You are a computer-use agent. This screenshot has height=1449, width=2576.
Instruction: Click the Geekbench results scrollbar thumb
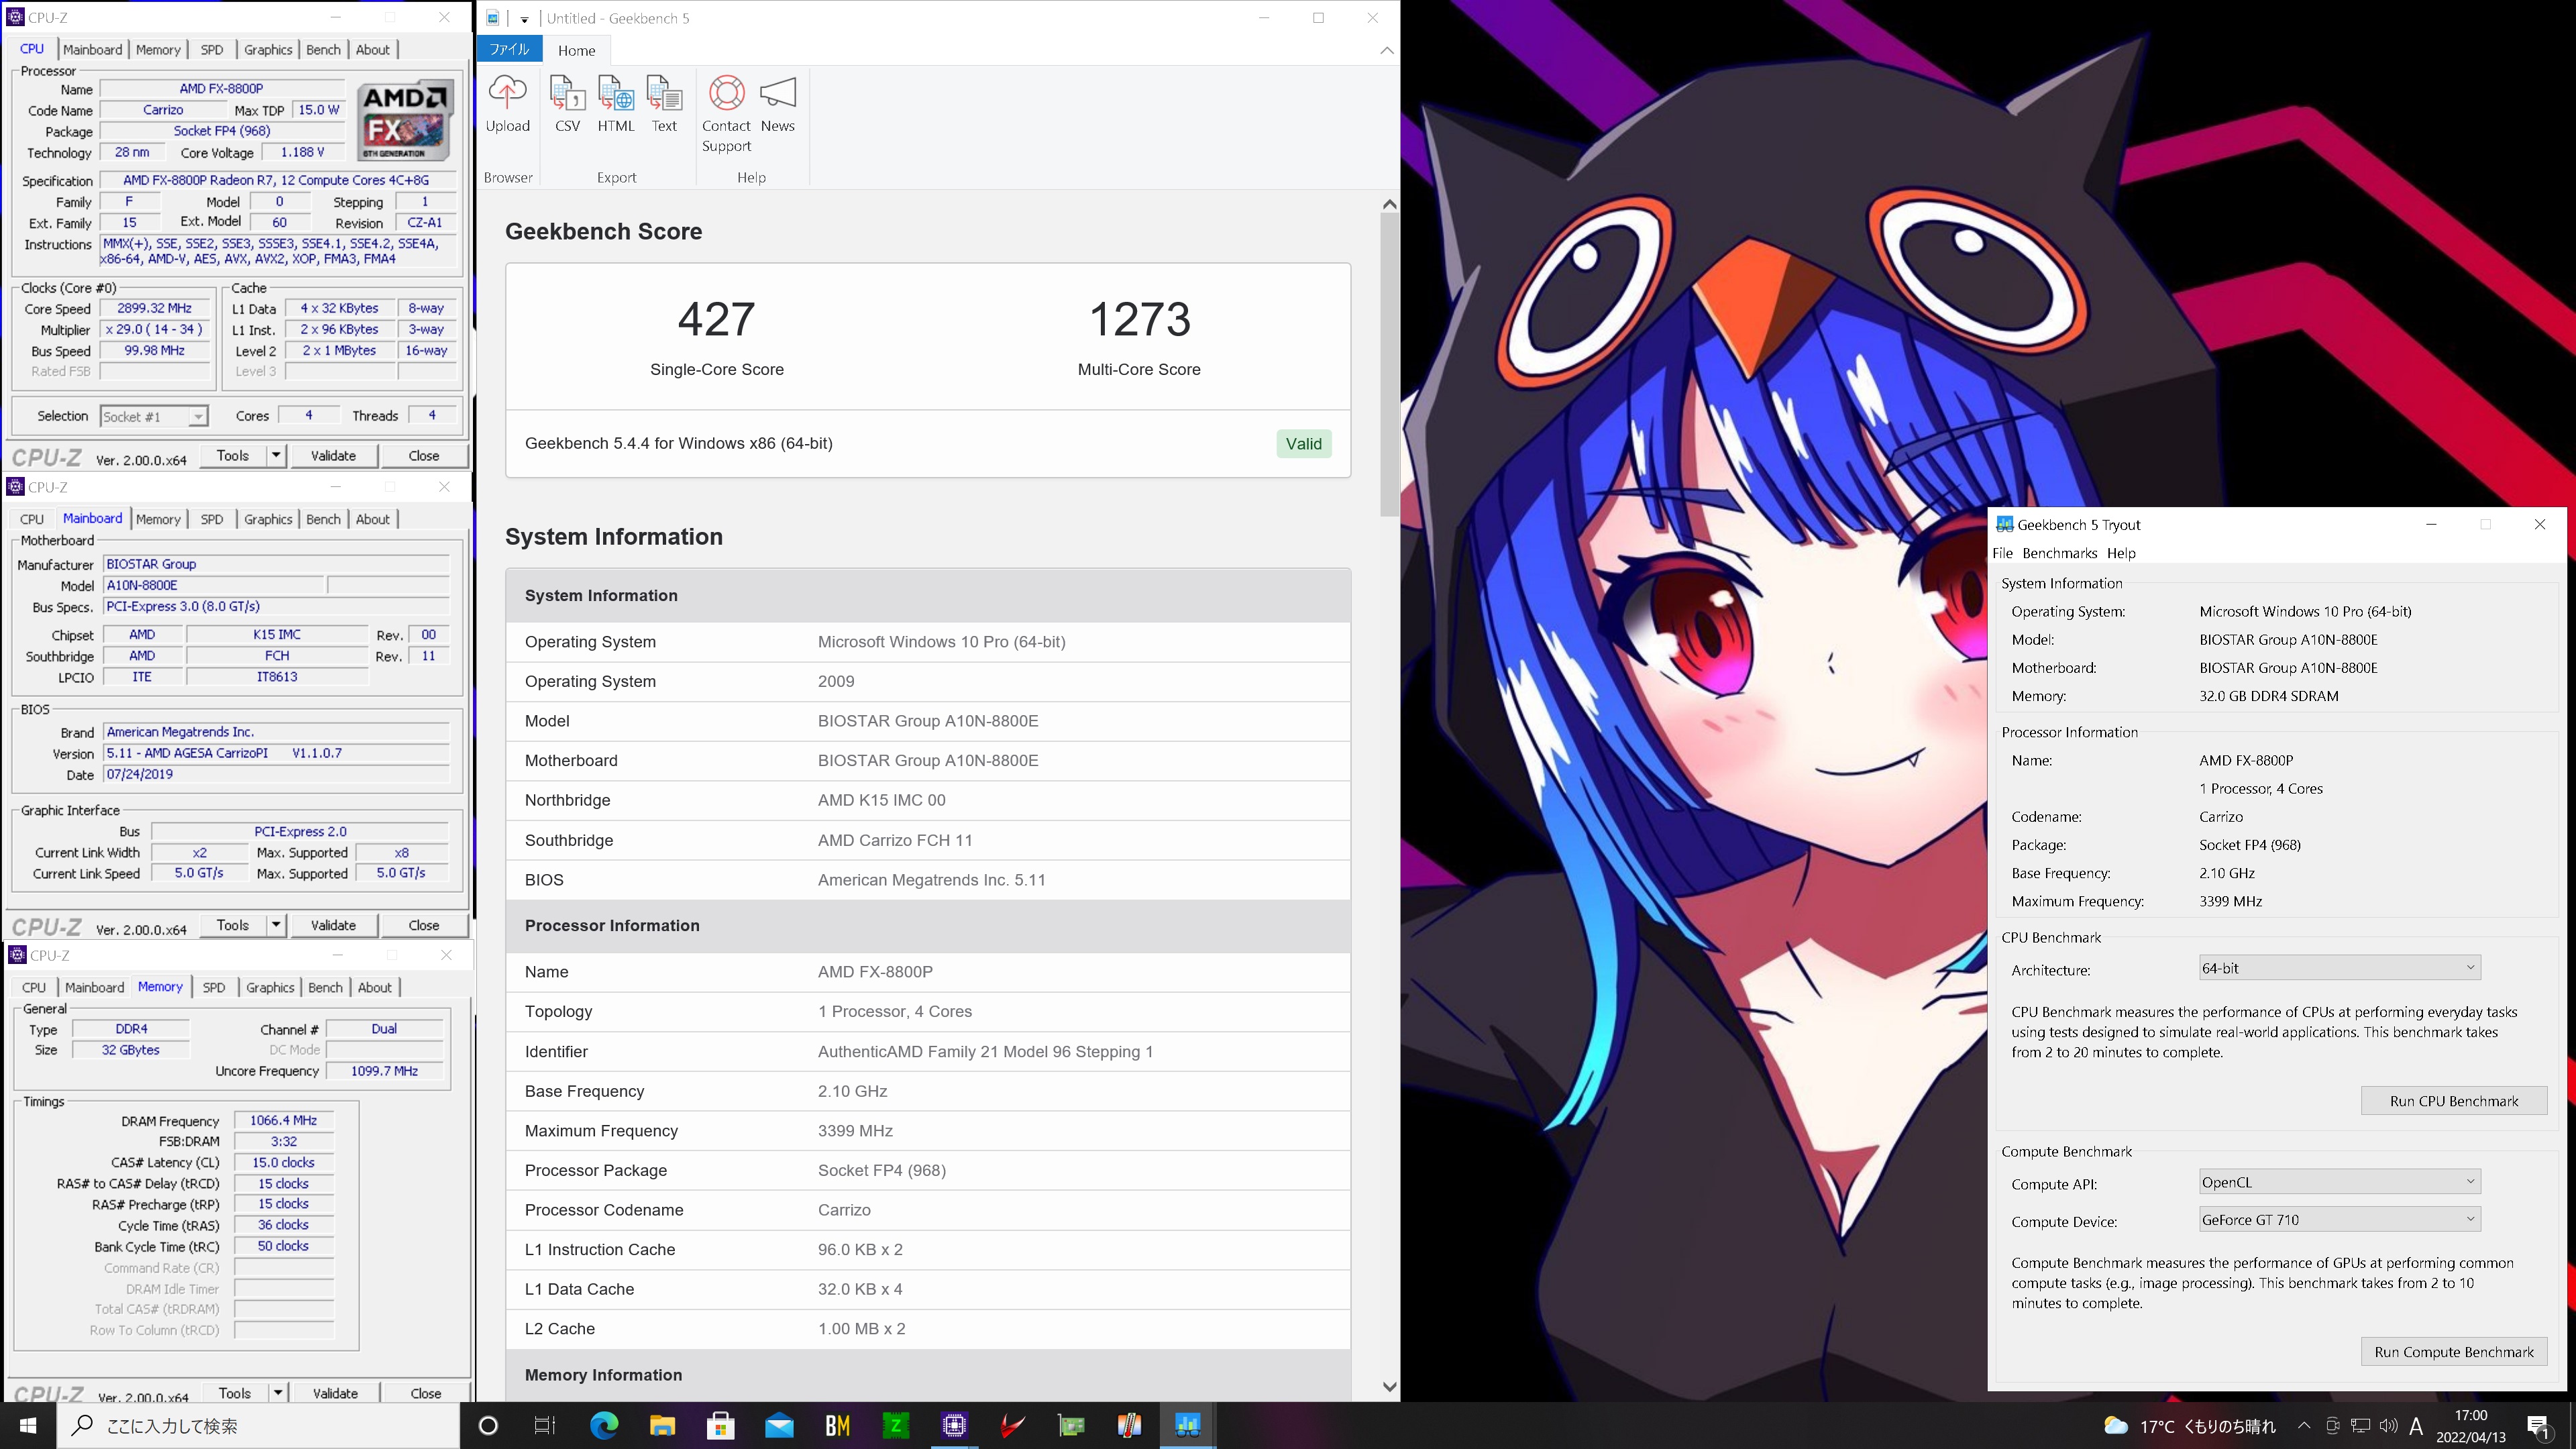click(x=1389, y=365)
